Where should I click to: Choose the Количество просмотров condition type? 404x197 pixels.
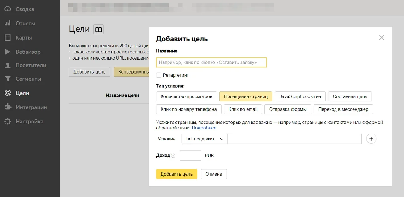tap(186, 96)
